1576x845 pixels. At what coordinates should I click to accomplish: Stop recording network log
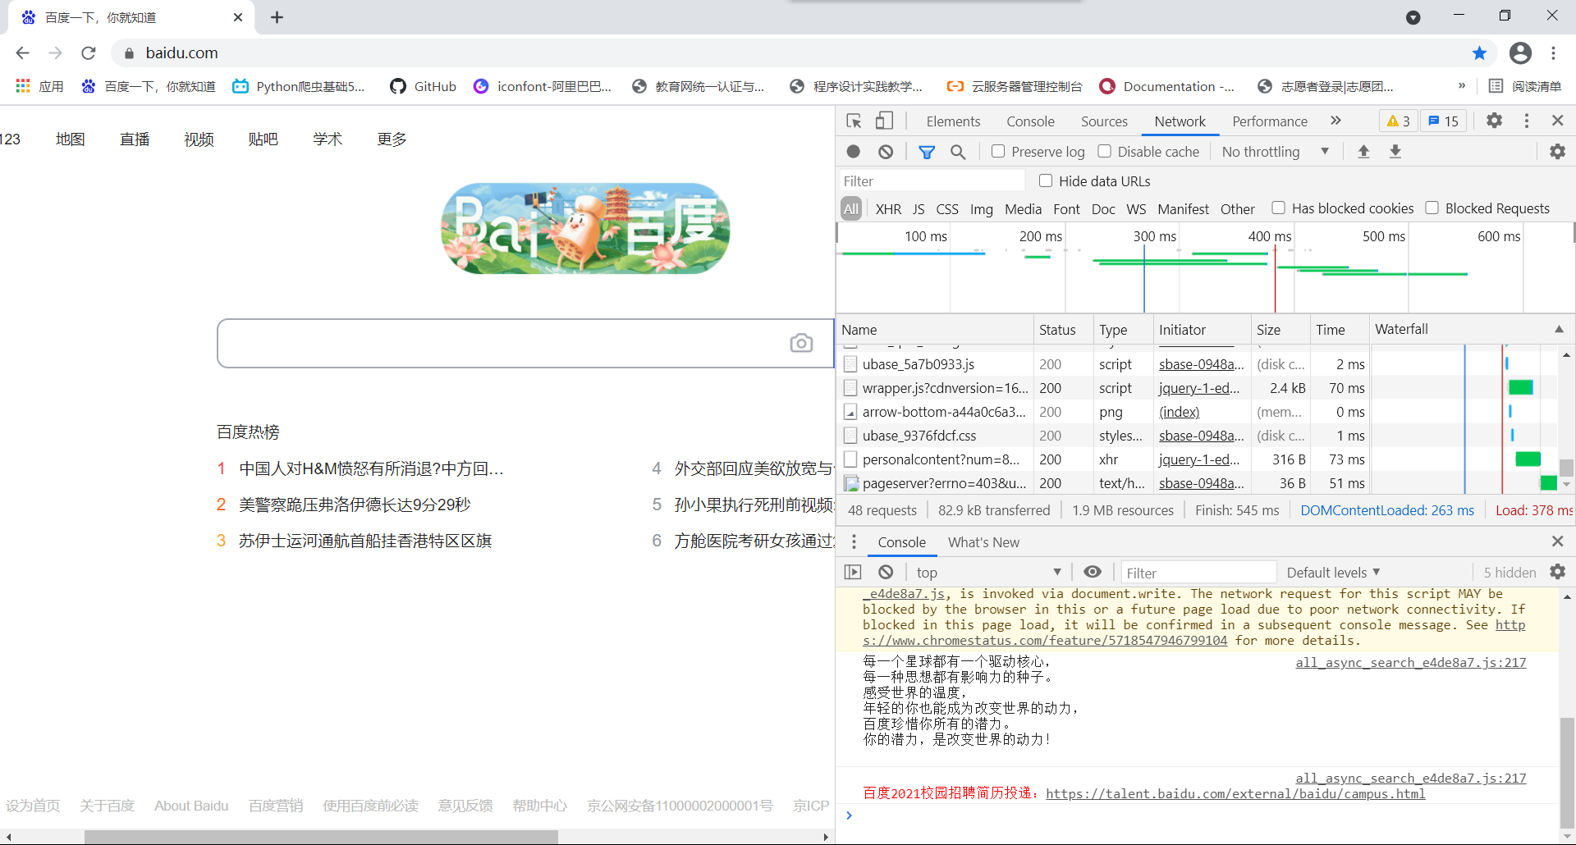(854, 152)
